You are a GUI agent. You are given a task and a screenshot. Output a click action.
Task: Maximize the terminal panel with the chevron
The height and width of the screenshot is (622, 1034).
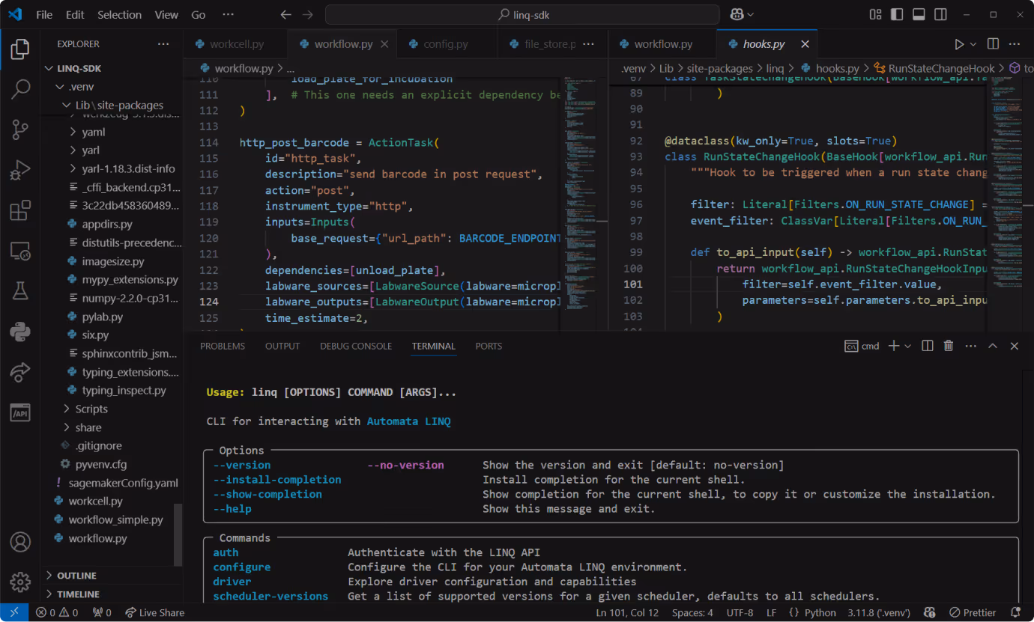pyautogui.click(x=992, y=345)
